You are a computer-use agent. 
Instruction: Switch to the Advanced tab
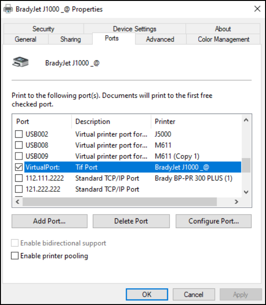160,39
